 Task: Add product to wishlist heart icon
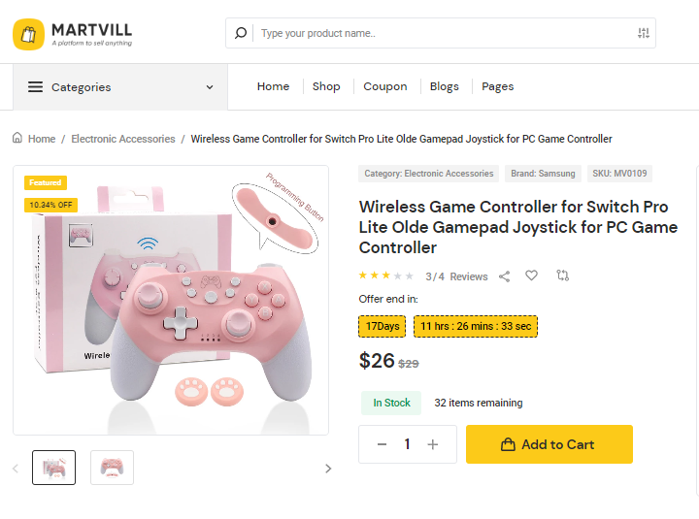point(531,276)
